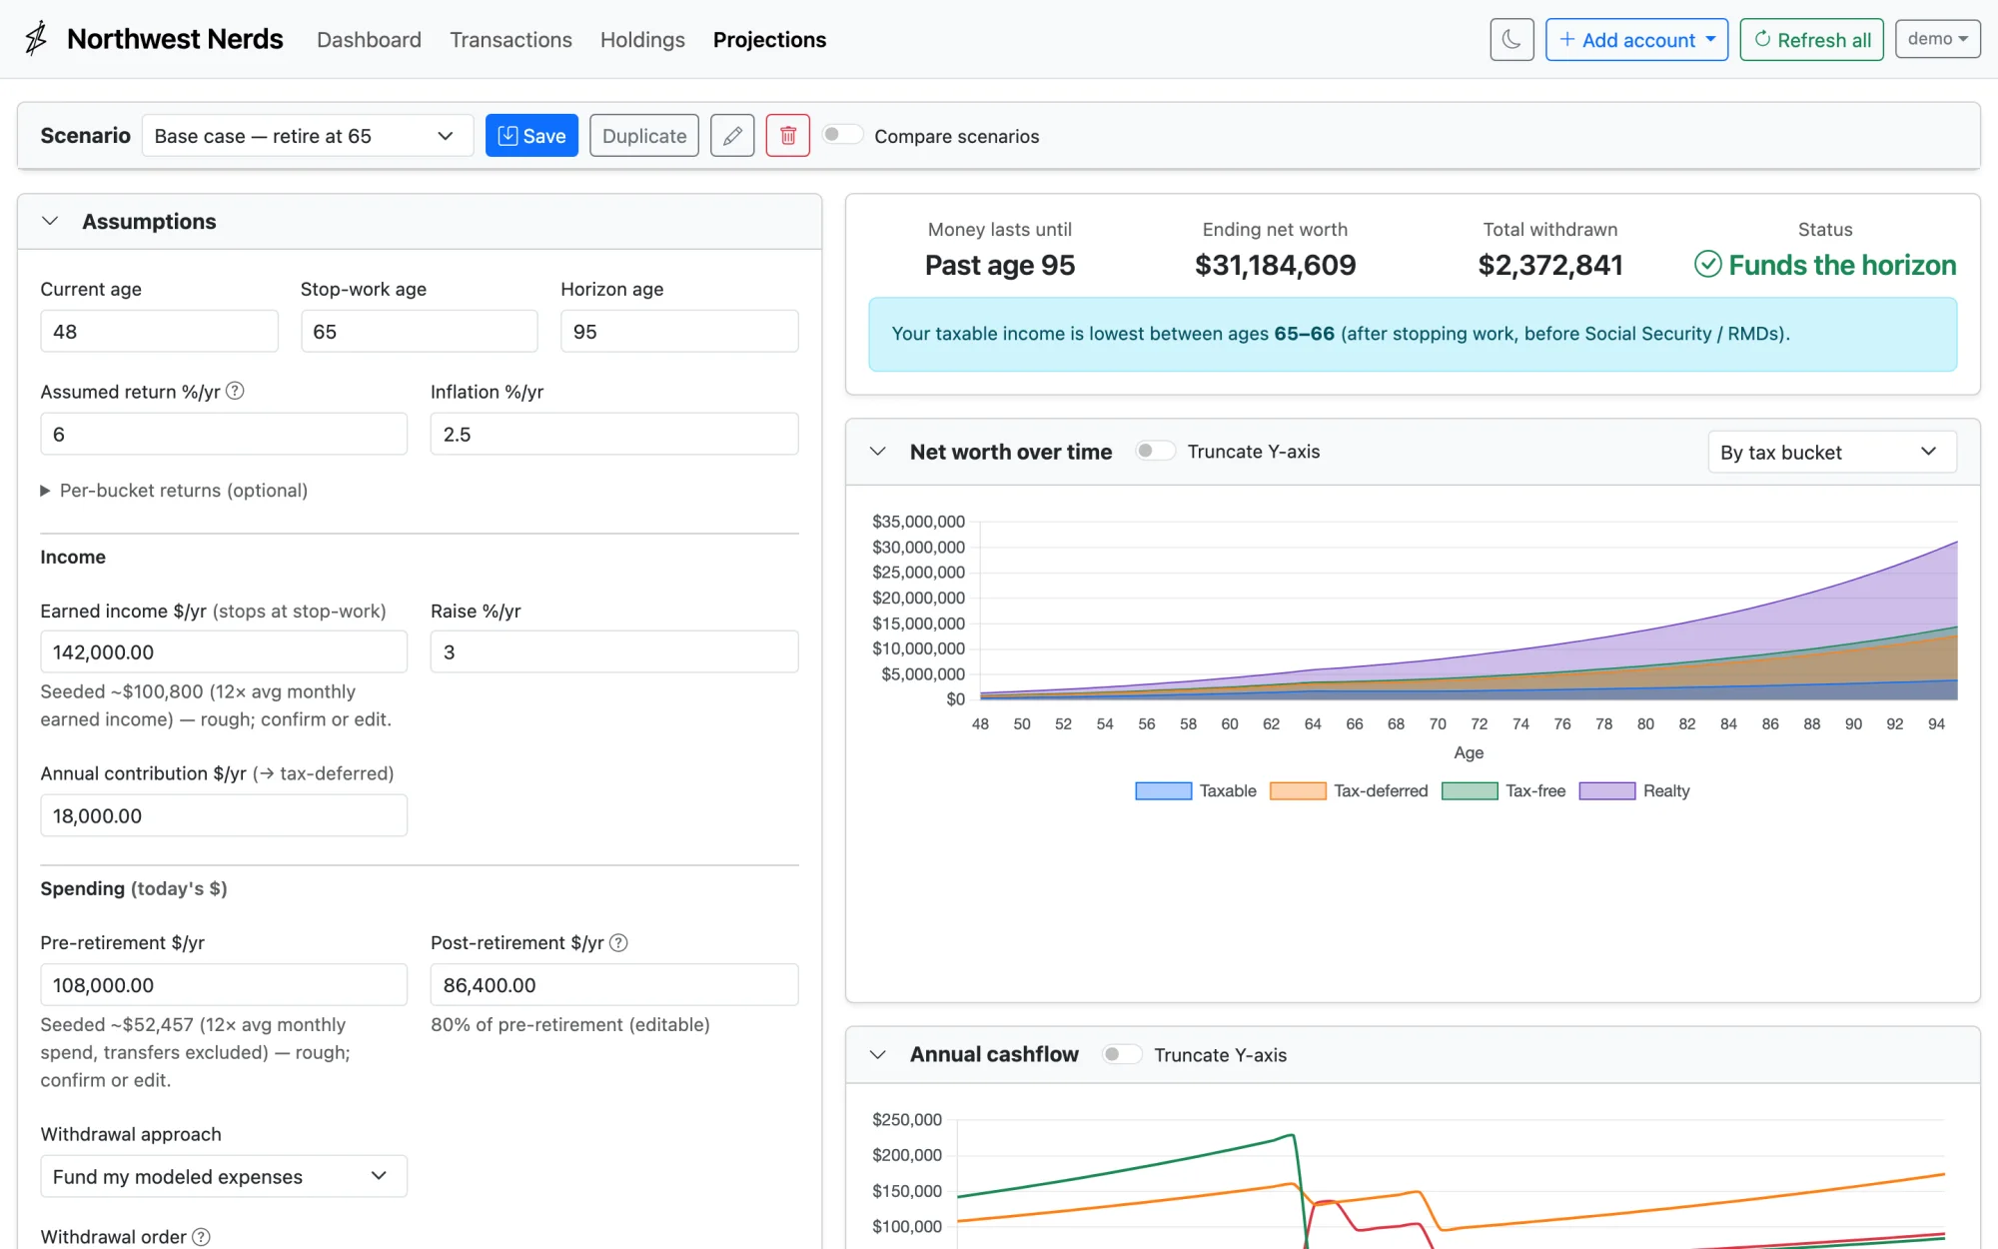1998x1249 pixels.
Task: Open the demo user dropdown
Action: (x=1937, y=39)
